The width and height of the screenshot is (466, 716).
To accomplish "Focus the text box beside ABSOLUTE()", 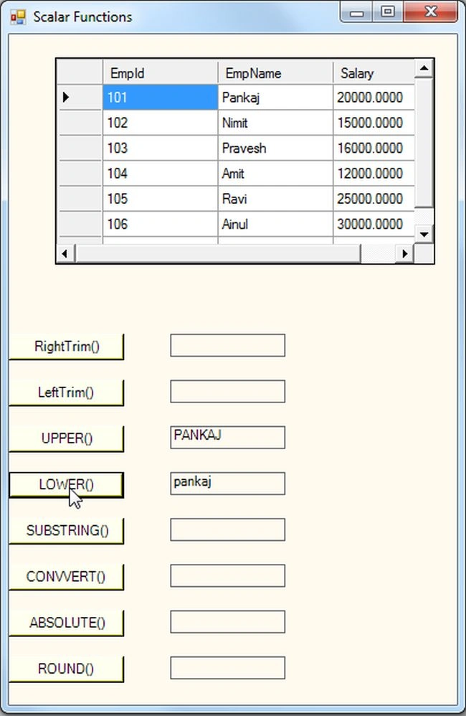I will [x=228, y=622].
